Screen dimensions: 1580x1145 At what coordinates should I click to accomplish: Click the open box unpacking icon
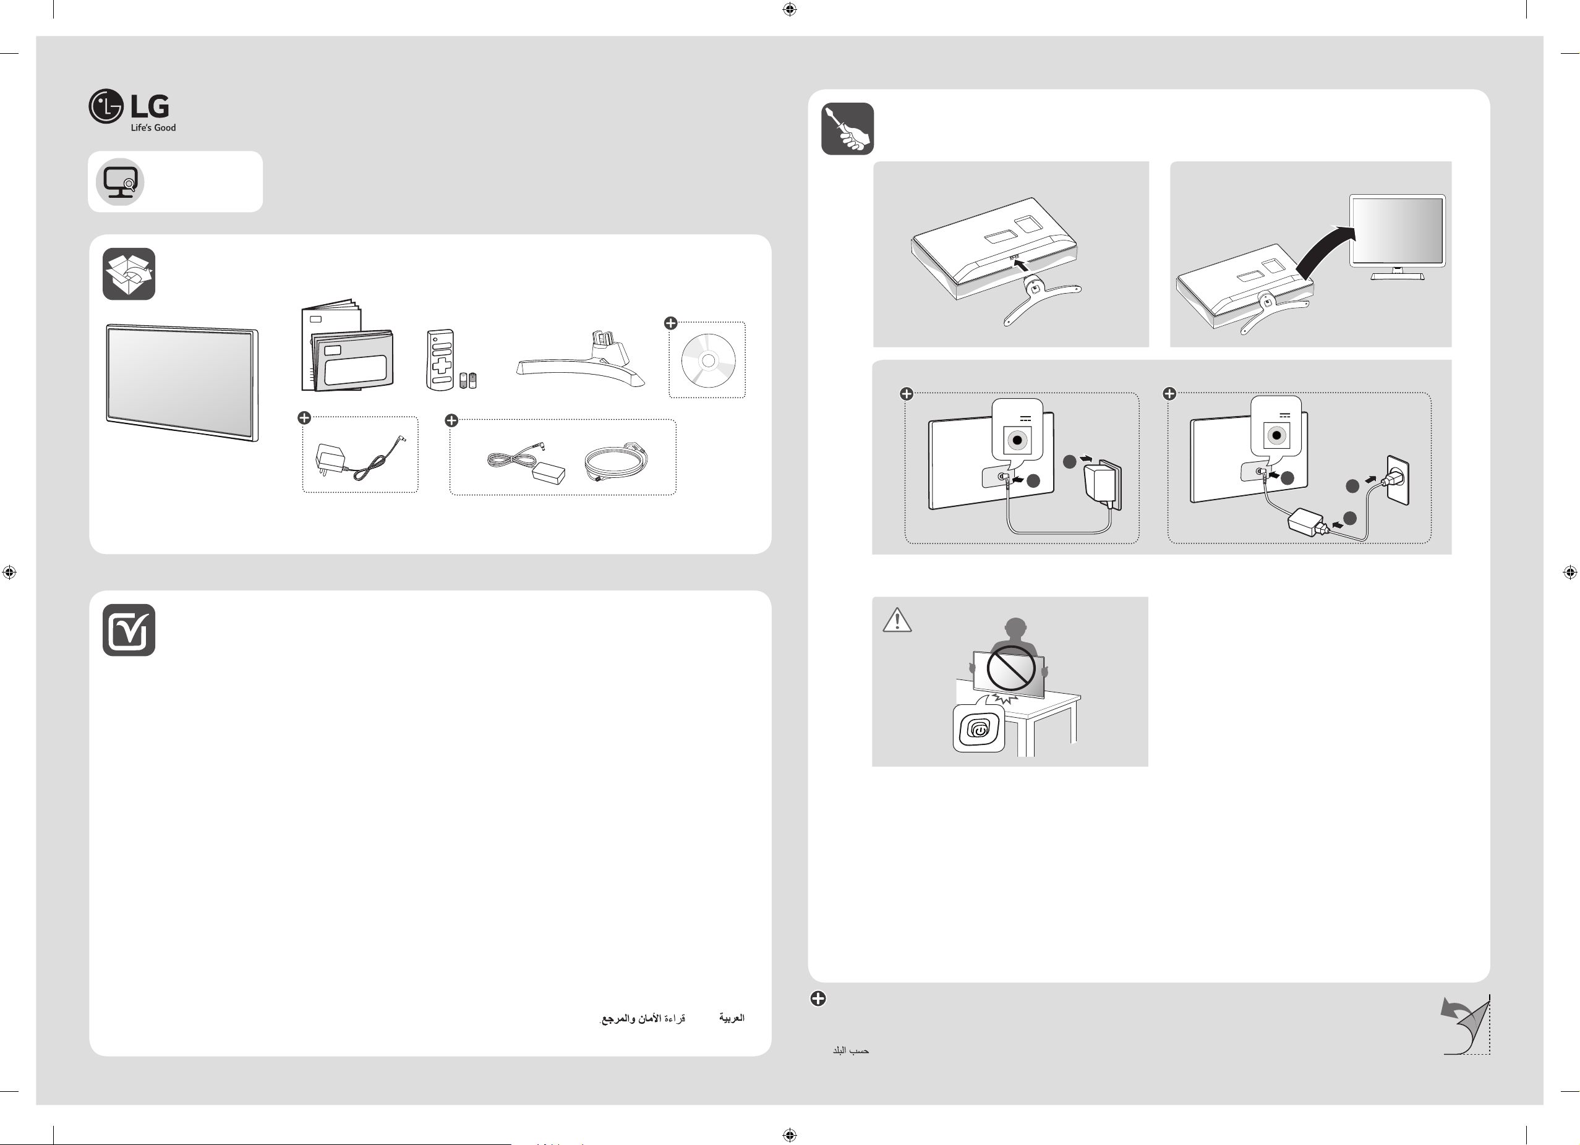click(129, 274)
